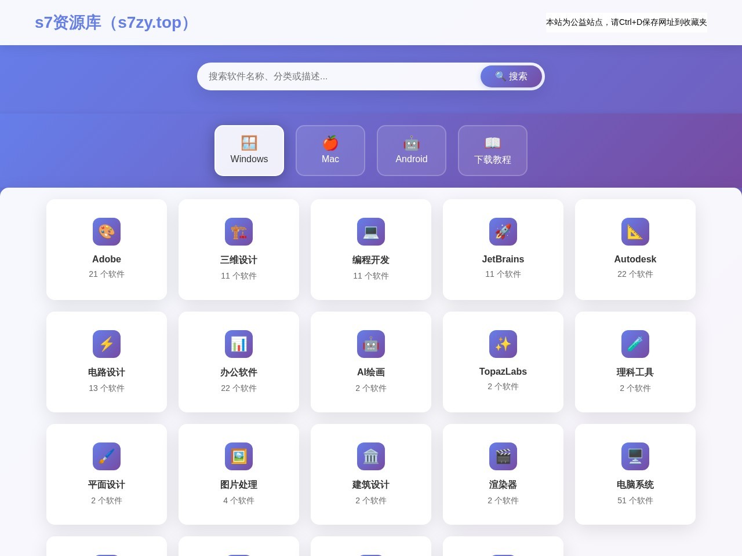
Task: Click the '2 个软件' count under TopazLabs
Action: pos(503,386)
